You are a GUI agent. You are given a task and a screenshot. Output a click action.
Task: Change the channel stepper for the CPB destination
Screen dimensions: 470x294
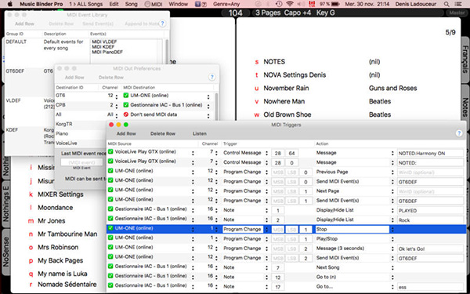pyautogui.click(x=116, y=106)
